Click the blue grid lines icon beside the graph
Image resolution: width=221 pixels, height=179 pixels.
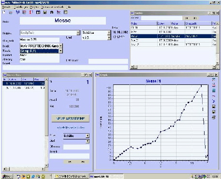(x=214, y=90)
